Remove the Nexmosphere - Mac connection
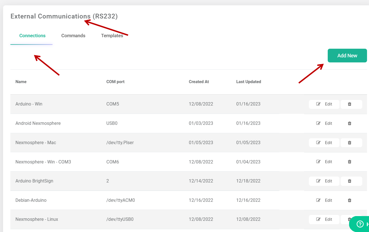The width and height of the screenshot is (369, 232). click(350, 143)
